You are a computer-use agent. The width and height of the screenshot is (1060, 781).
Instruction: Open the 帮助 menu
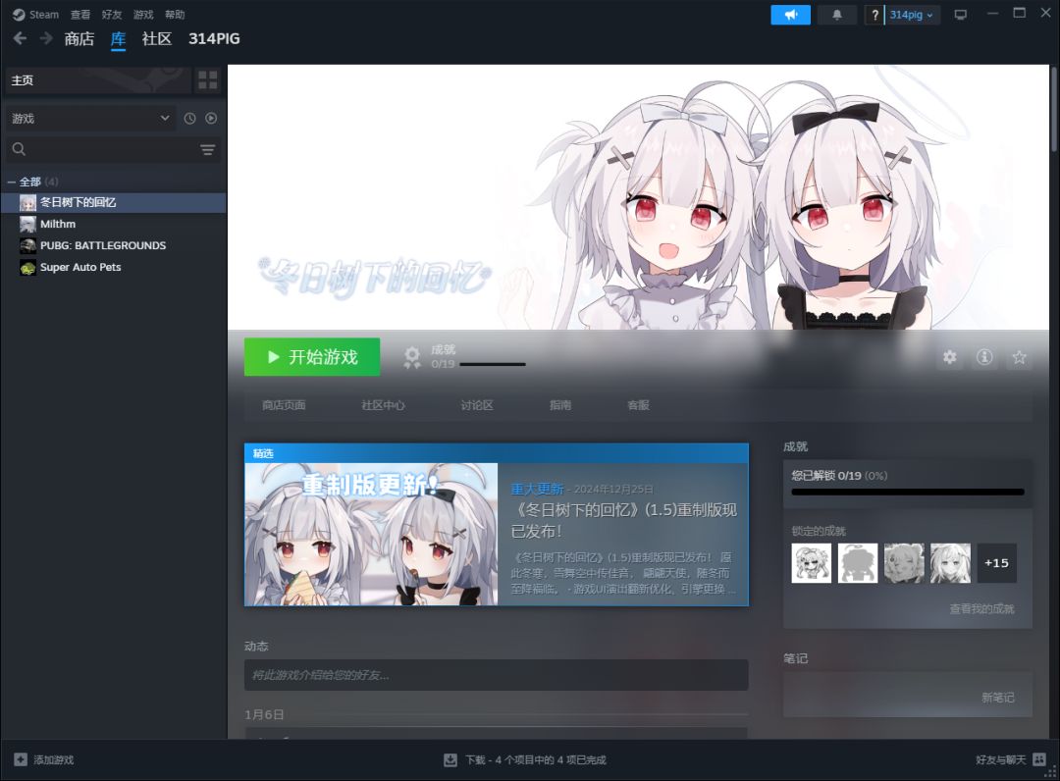pyautogui.click(x=175, y=14)
